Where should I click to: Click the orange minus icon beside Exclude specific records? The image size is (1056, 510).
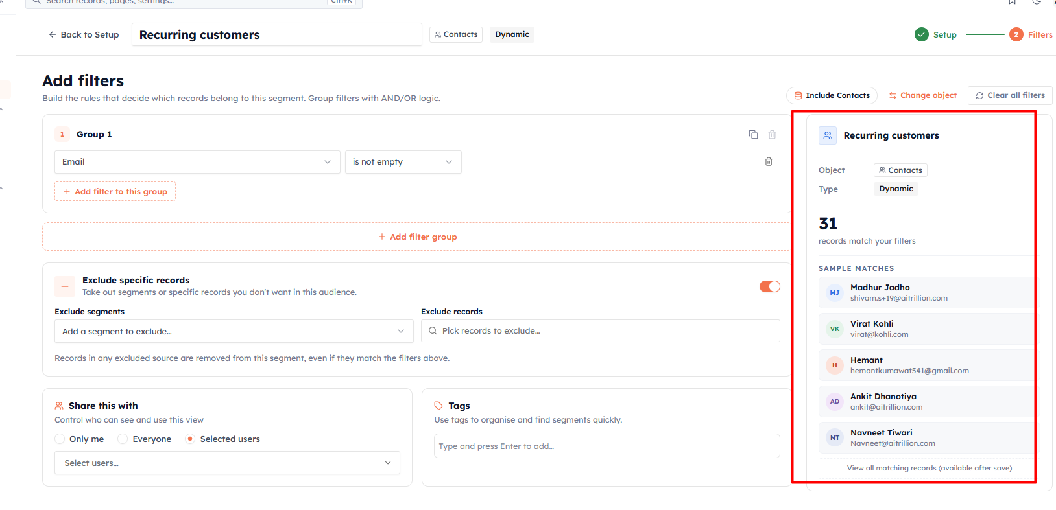65,286
